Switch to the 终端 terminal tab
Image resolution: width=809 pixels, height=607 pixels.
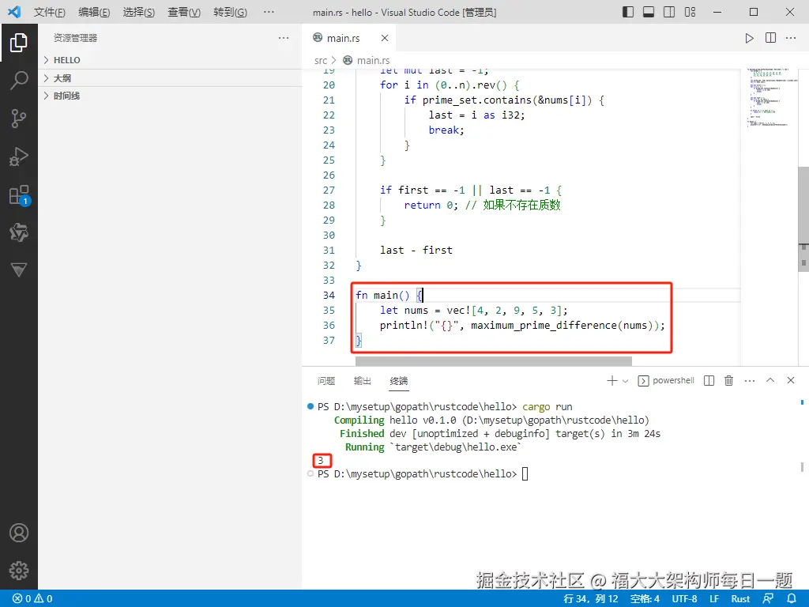point(399,381)
